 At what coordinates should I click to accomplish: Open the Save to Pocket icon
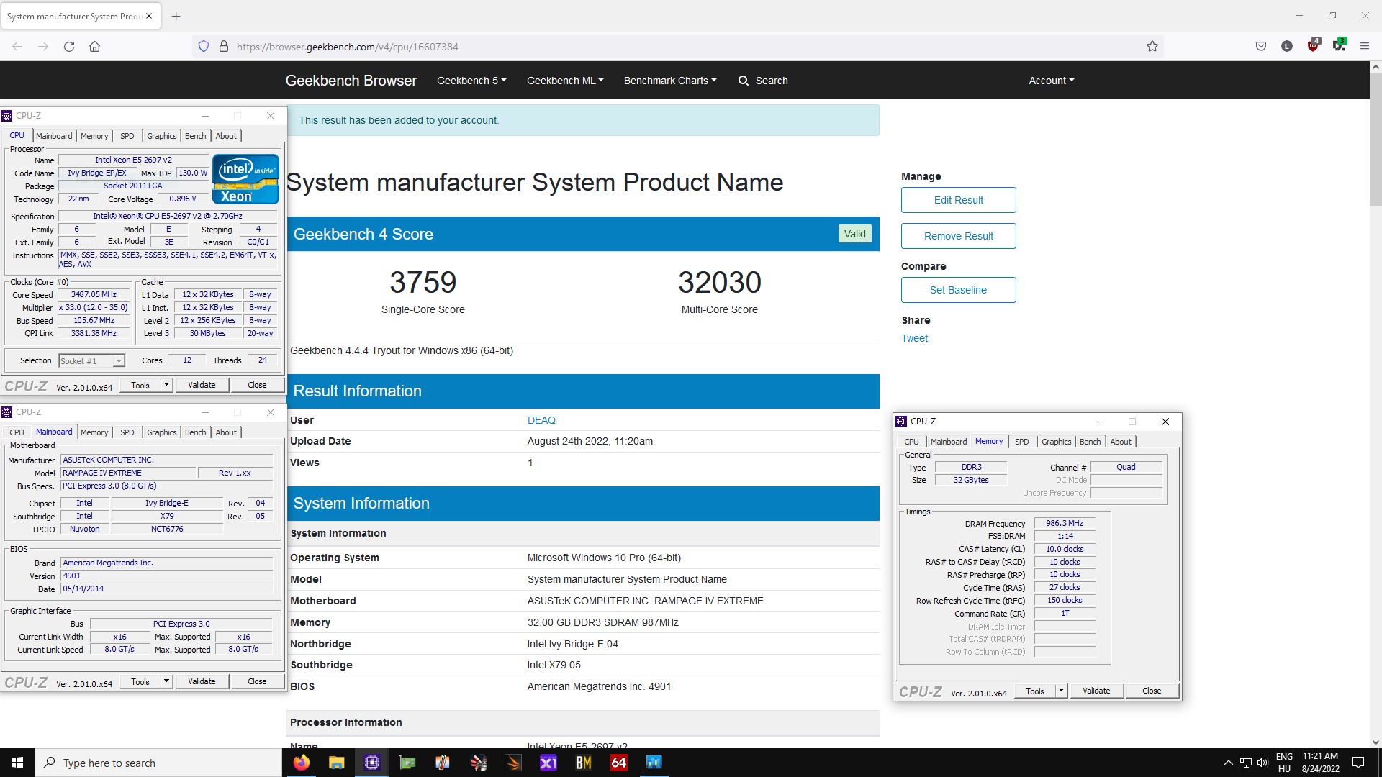click(x=1261, y=46)
